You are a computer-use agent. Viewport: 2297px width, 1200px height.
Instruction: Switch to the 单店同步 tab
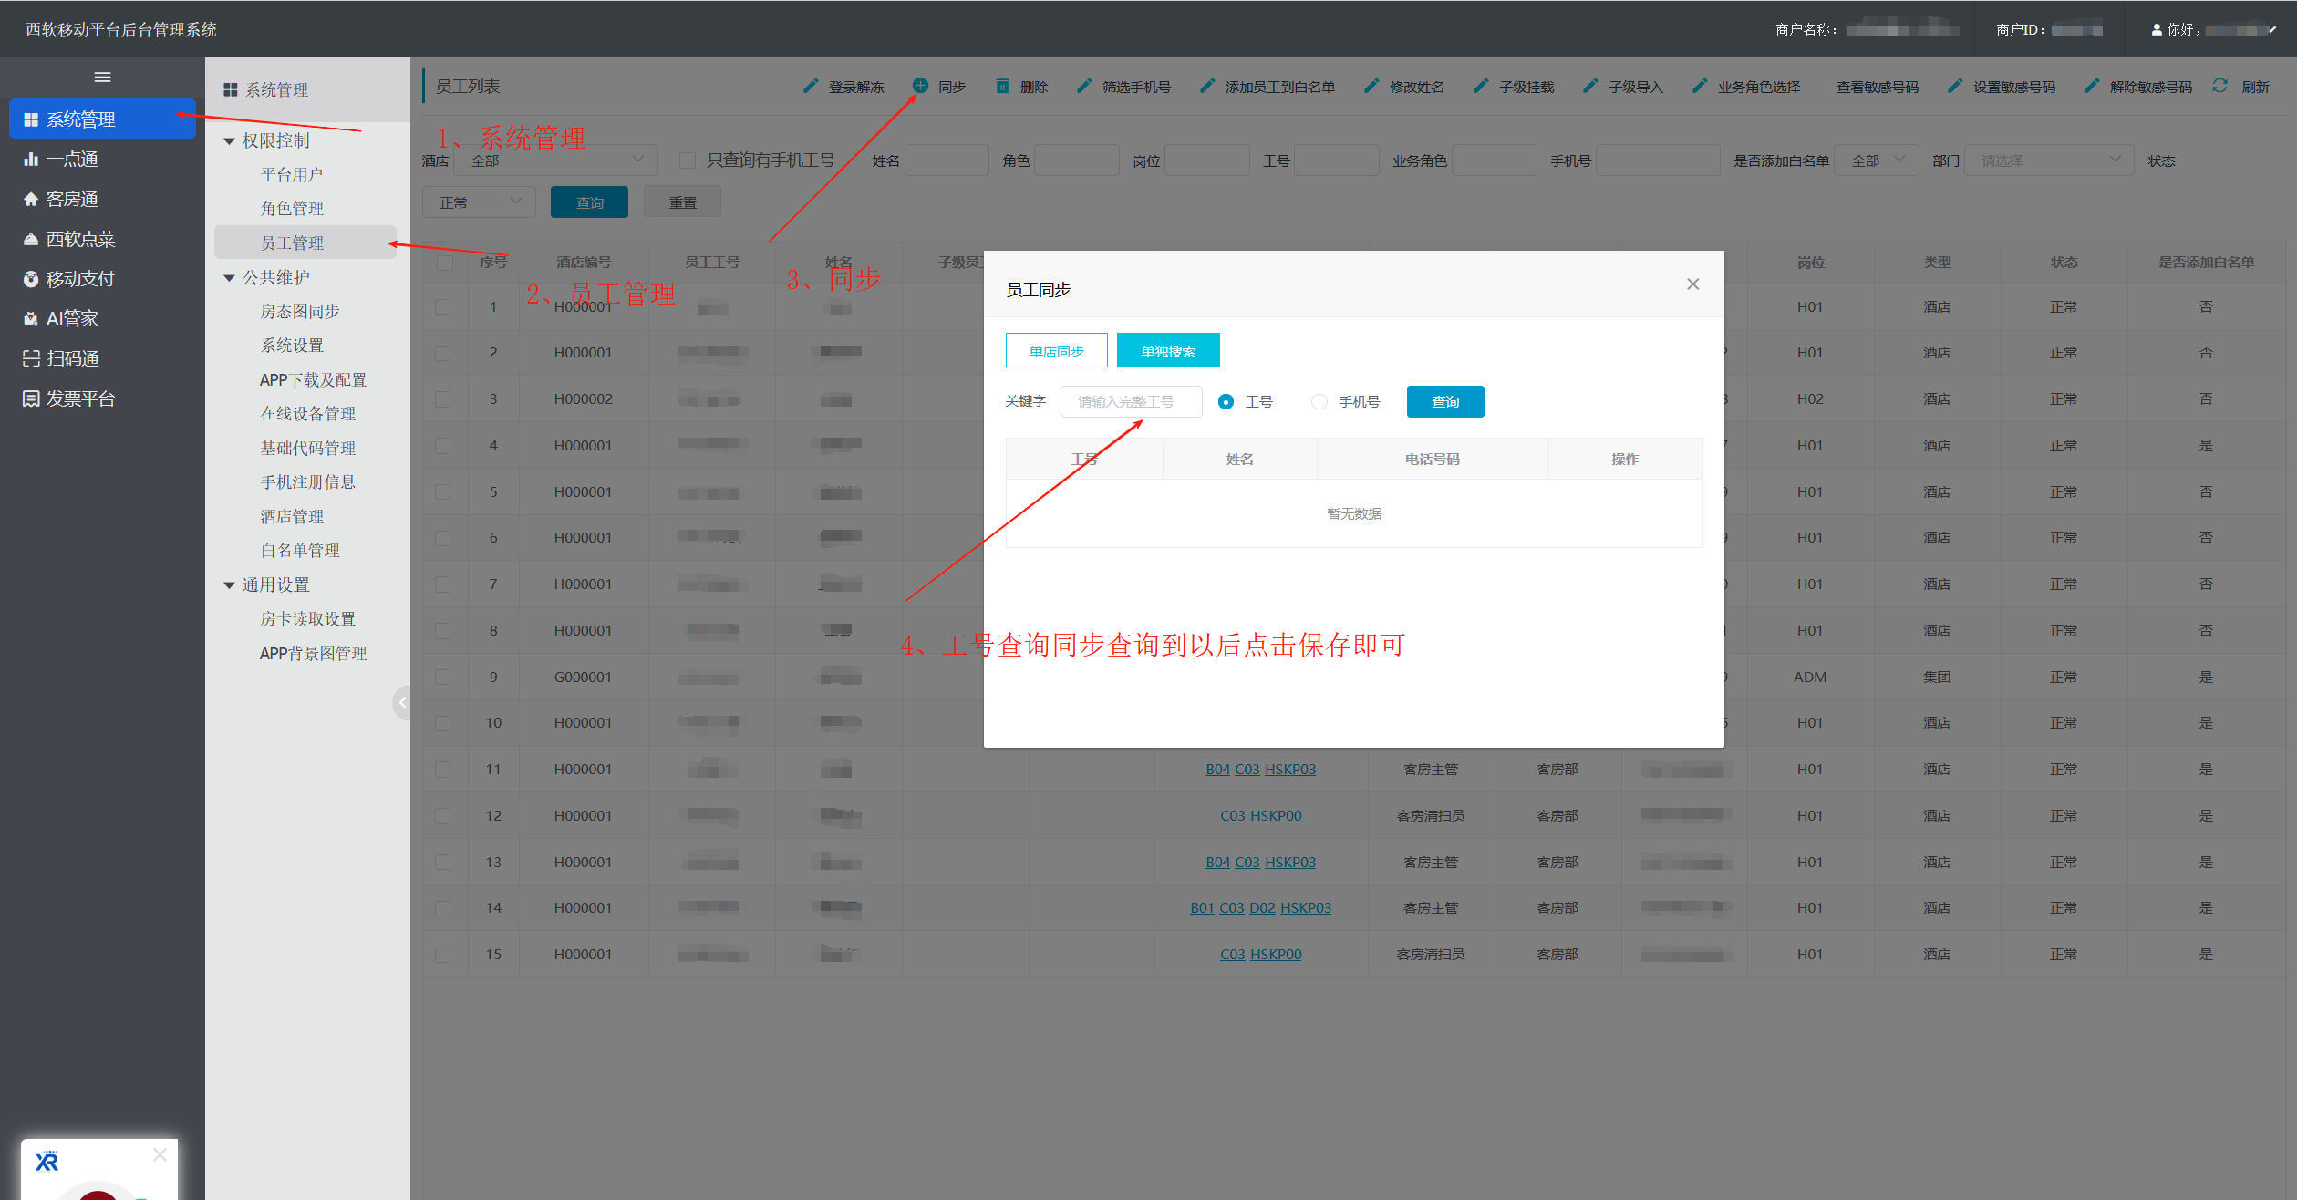pos(1056,351)
